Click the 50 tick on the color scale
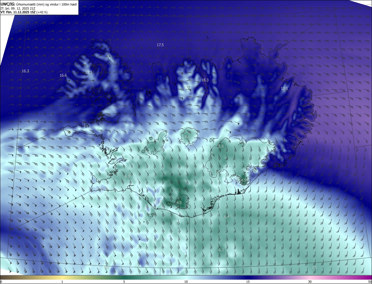This screenshot has height=284, width=372. pos(370,282)
